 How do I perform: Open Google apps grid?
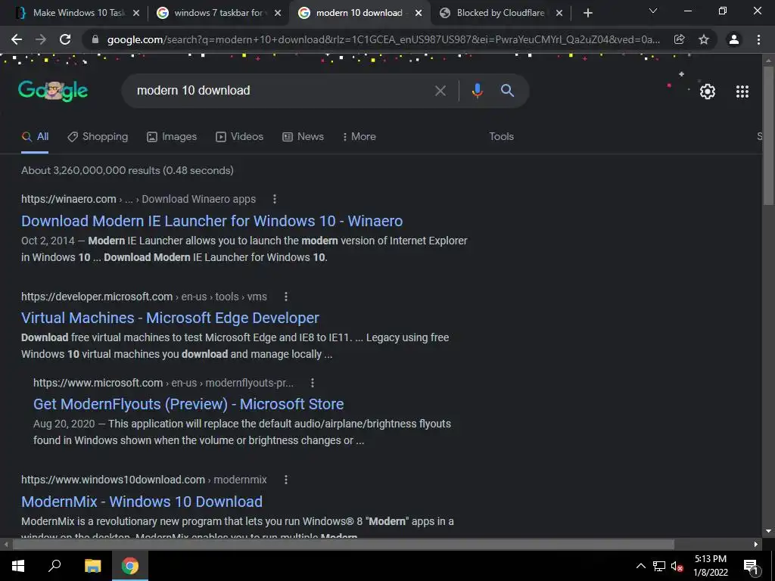pos(742,92)
